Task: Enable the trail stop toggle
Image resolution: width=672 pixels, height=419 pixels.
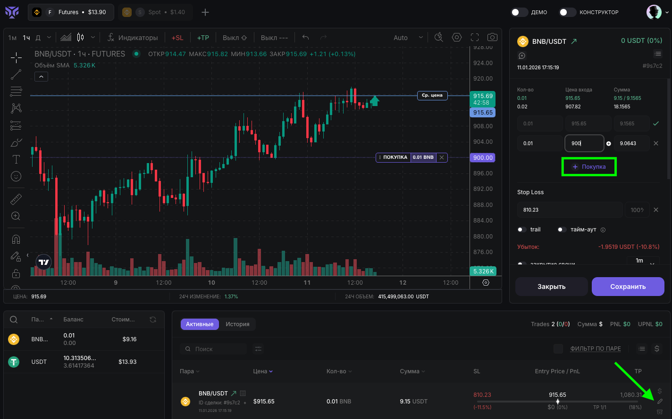Action: pyautogui.click(x=522, y=230)
